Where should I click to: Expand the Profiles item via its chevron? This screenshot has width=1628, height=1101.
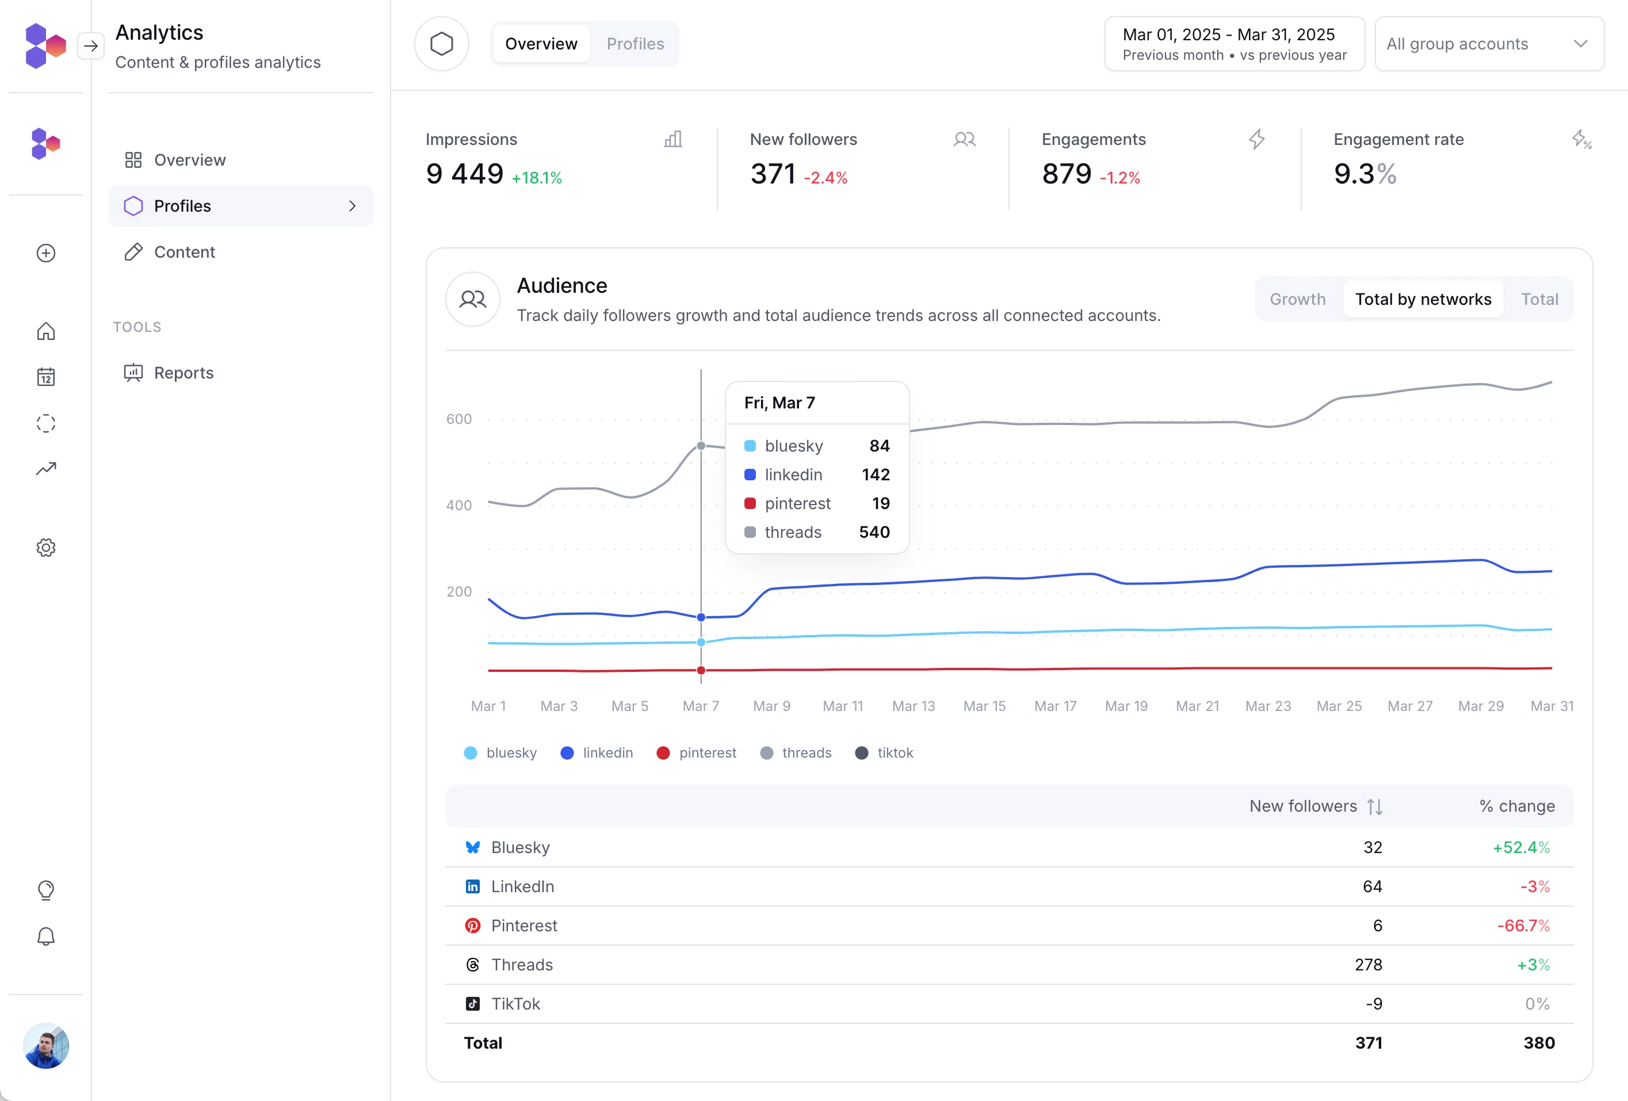pyautogui.click(x=351, y=206)
